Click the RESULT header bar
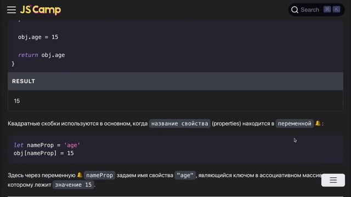The image size is (351, 197). 175,82
